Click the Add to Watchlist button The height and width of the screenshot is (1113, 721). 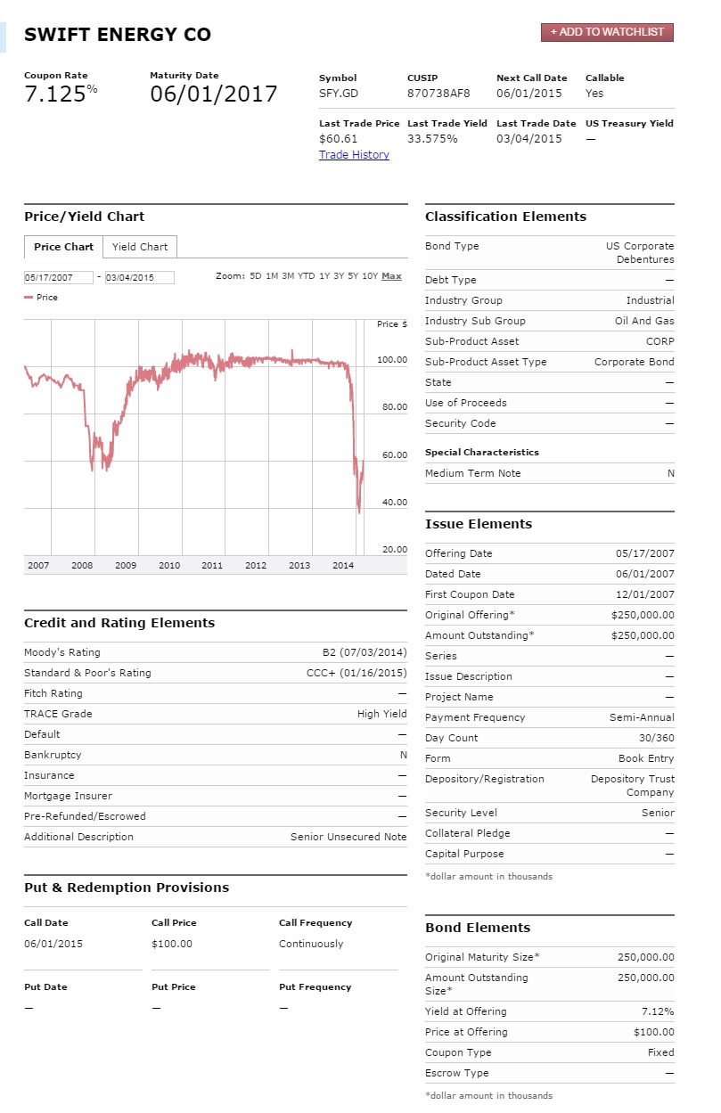coord(607,32)
